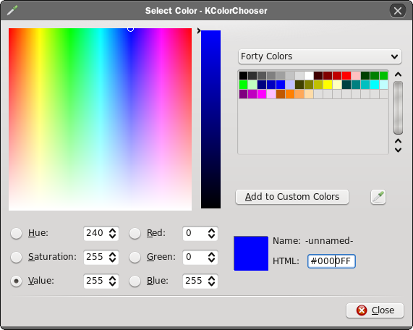Increase Value spinbox using up arrow
Image resolution: width=413 pixels, height=330 pixels.
click(112, 278)
